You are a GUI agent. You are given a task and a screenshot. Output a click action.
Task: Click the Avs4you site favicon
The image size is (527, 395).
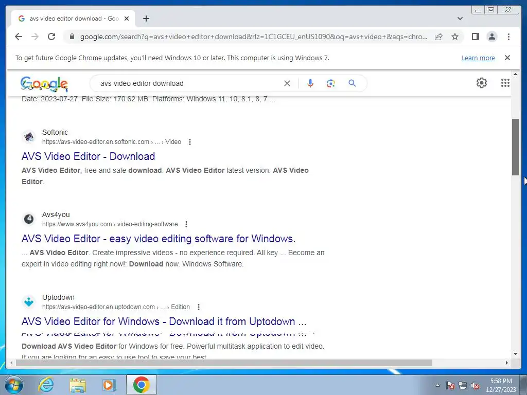pos(29,219)
